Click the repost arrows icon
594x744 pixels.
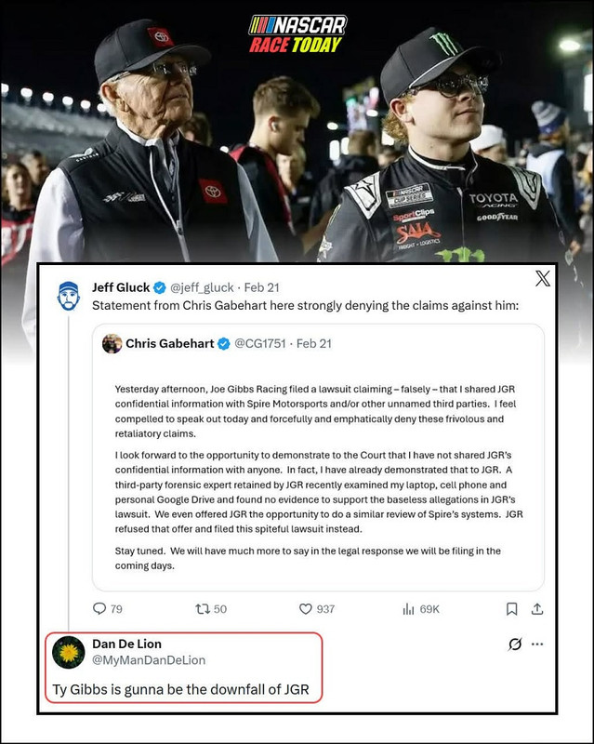click(203, 609)
